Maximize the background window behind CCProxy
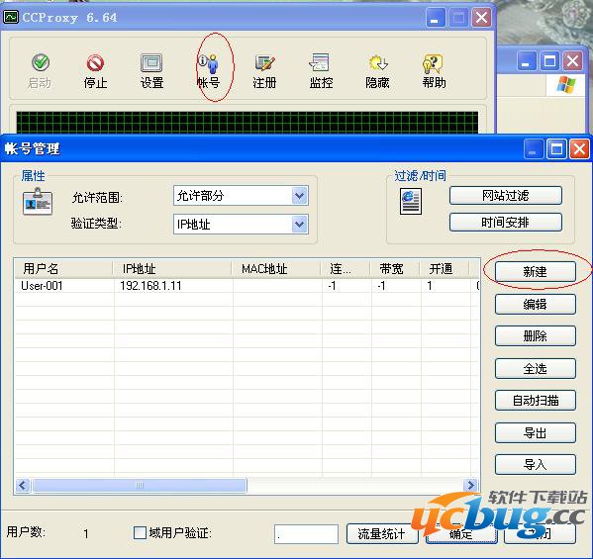This screenshot has height=559, width=593. click(x=549, y=61)
